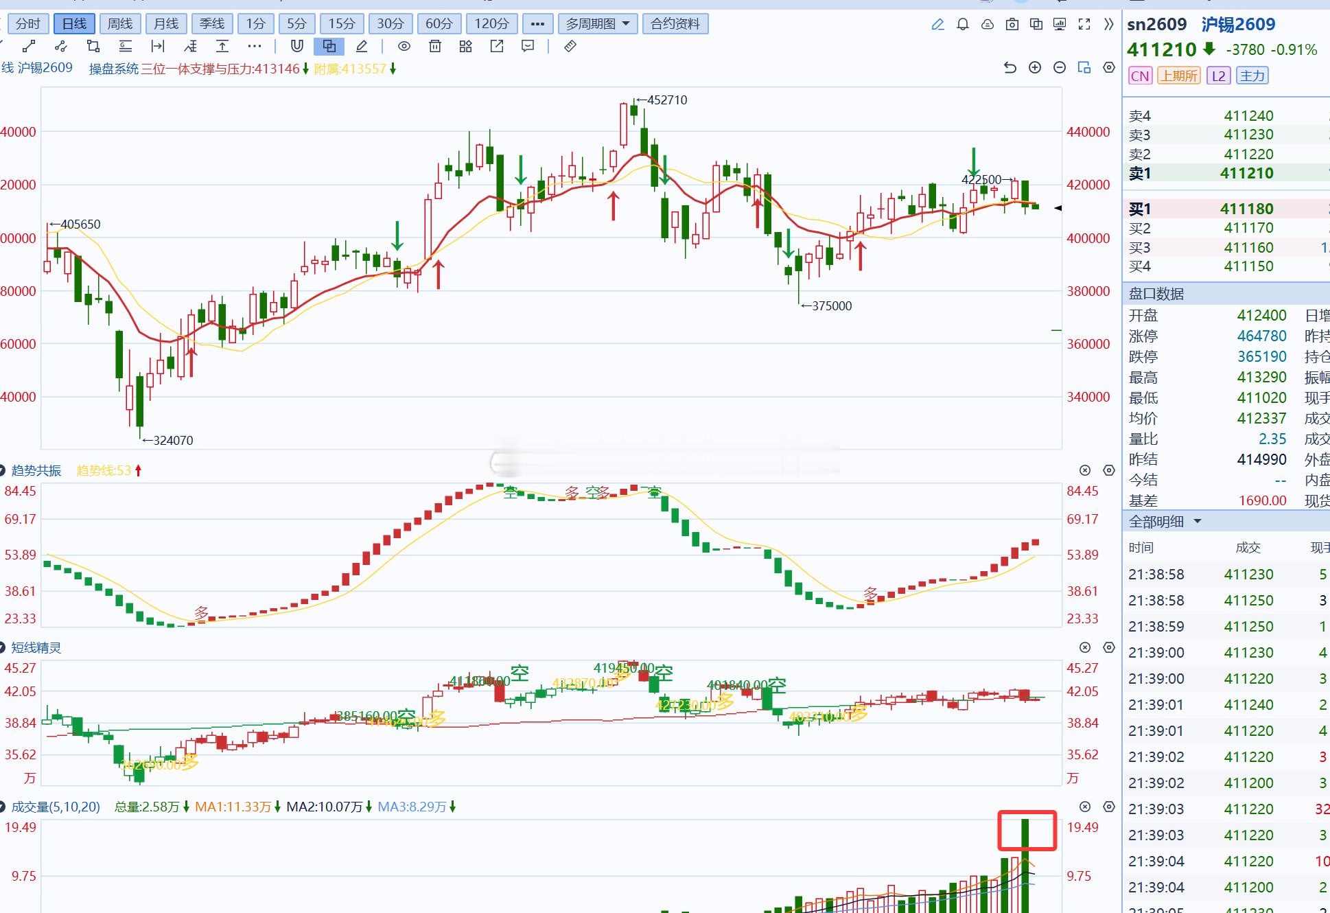Click the pencil edit drawings icon
The height and width of the screenshot is (913, 1330).
(362, 47)
